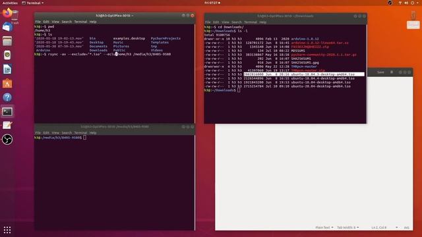
Task: Click Downloads directory in ls output
Action: point(98,50)
